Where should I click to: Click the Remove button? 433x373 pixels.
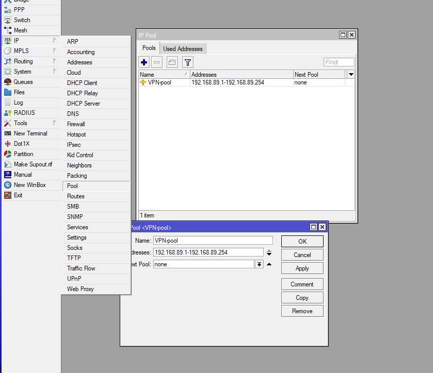click(302, 311)
